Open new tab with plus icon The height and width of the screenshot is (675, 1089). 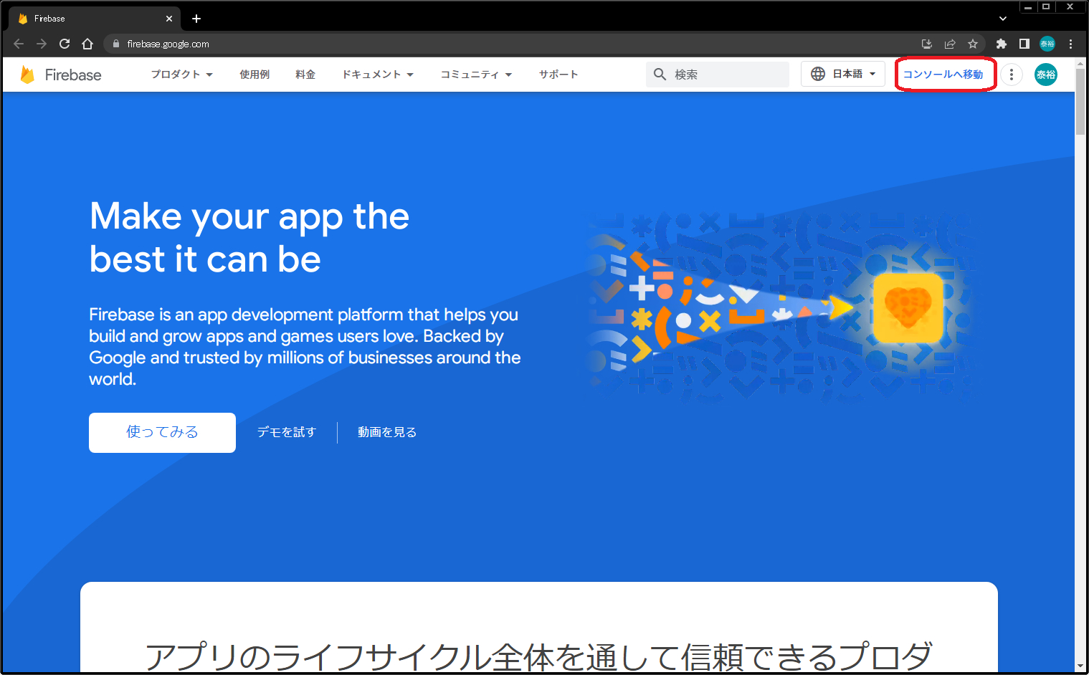(196, 19)
